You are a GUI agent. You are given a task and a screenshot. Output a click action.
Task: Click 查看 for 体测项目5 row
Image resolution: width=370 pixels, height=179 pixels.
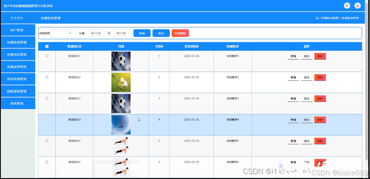click(293, 141)
